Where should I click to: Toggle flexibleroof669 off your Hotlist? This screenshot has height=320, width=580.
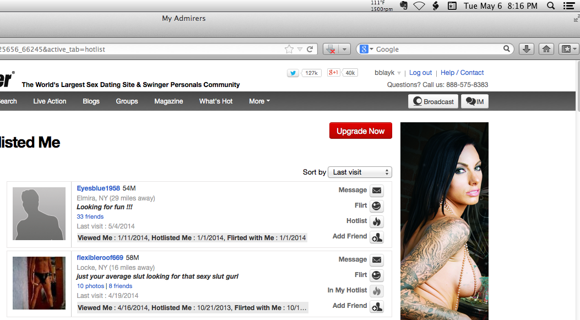coord(377,290)
